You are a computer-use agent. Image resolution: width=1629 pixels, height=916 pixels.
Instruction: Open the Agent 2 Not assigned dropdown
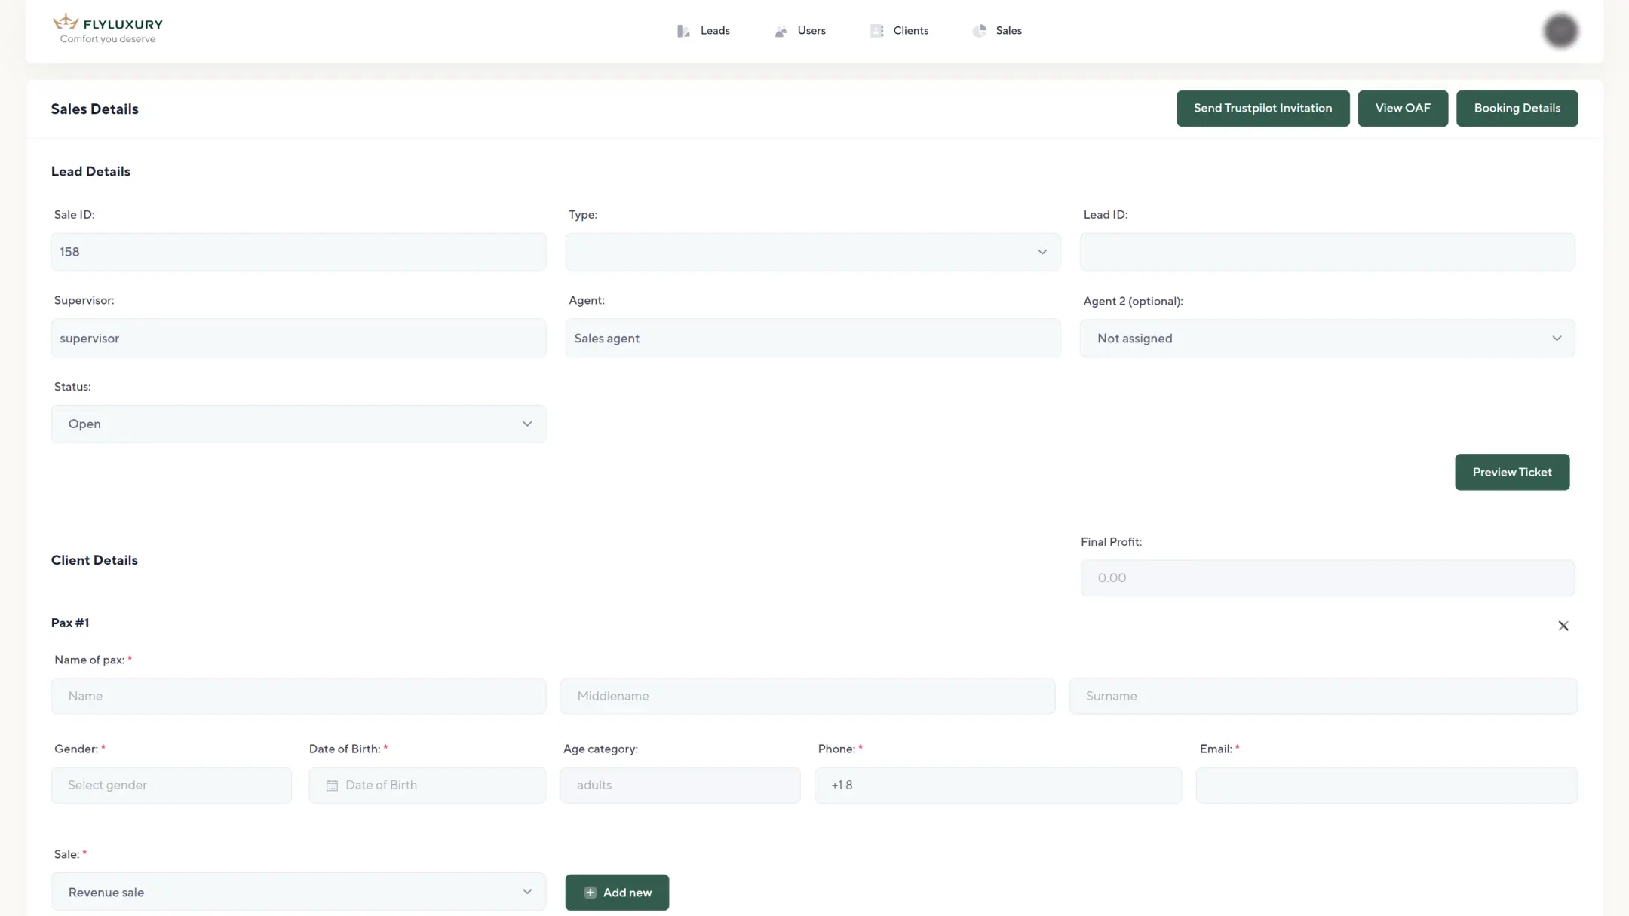1327,339
